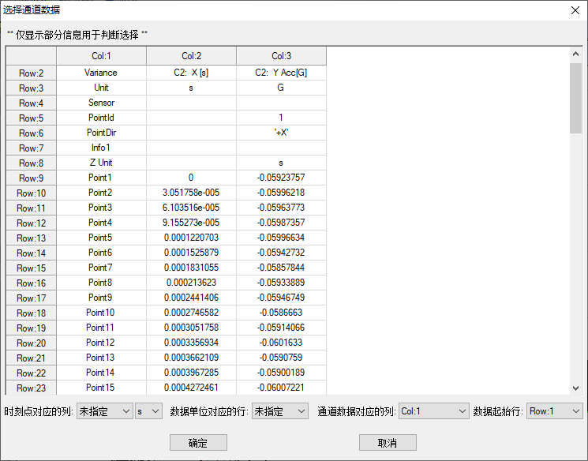Click the '+X' direction cell

click(281, 133)
